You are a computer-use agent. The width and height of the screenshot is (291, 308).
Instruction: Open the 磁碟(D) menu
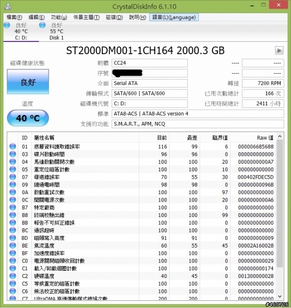pos(114,17)
